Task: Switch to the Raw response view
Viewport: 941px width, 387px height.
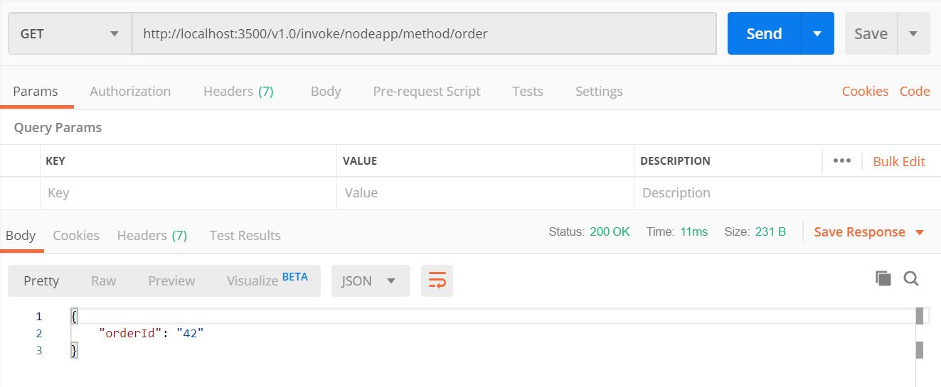Action: pos(103,280)
